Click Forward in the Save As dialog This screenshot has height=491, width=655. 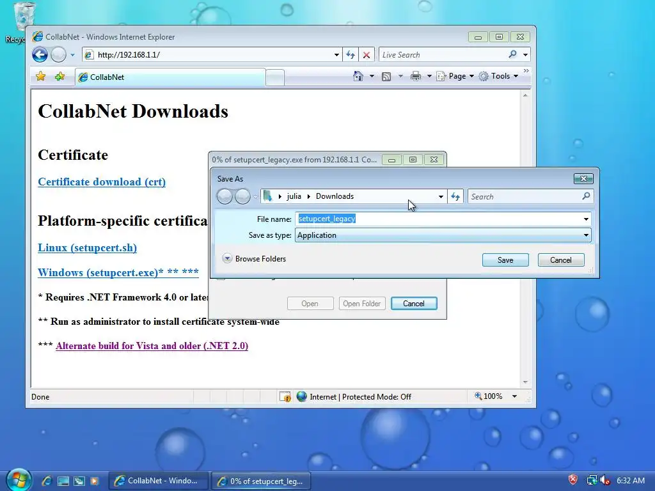pyautogui.click(x=242, y=196)
